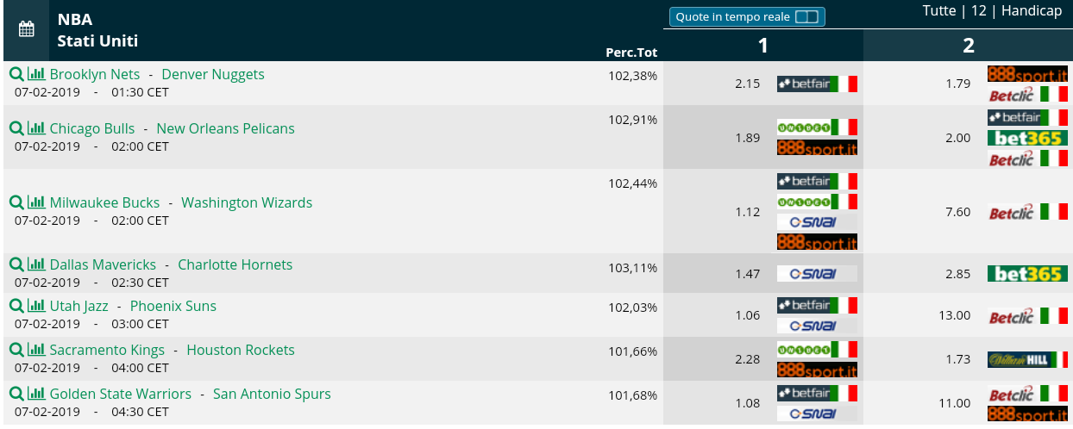Click magnifier icon for Milwaukee Bucks match
Viewport: 1073px width, 429px height.
(16, 202)
